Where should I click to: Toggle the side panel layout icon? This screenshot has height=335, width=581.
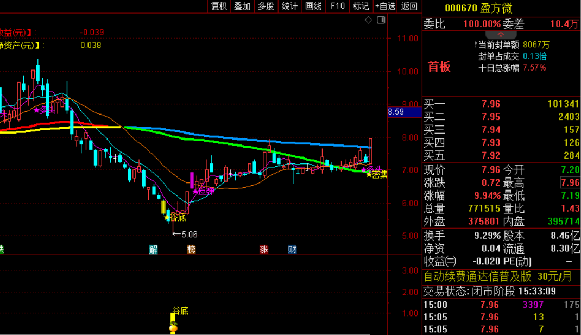[x=381, y=20]
